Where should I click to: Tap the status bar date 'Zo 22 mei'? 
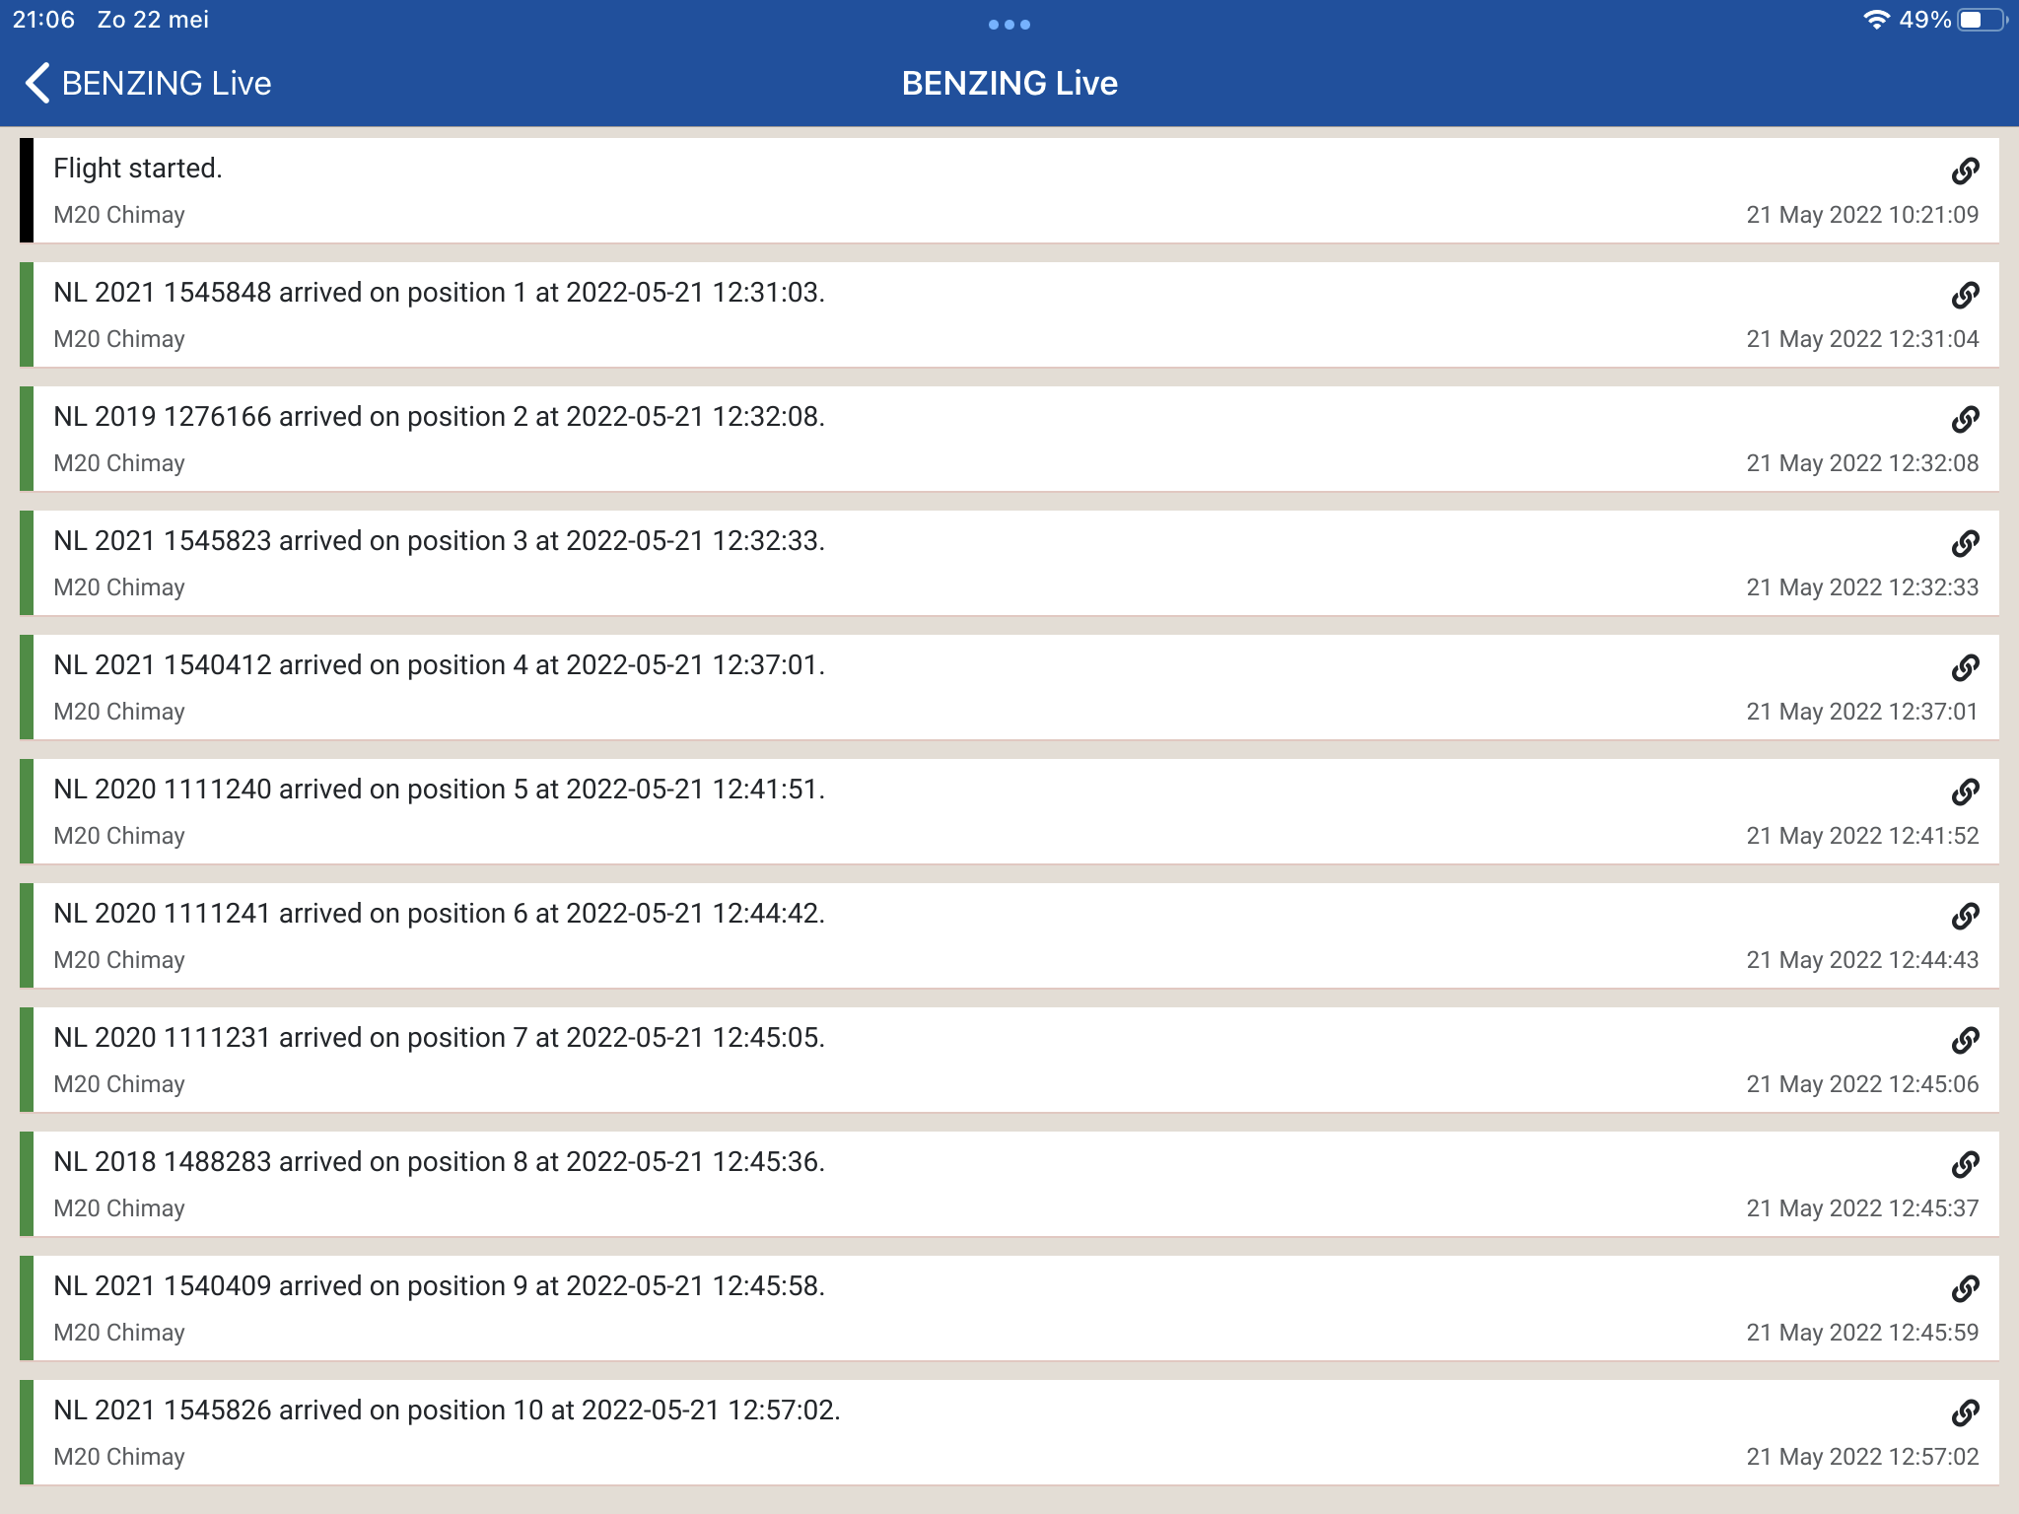point(153,20)
